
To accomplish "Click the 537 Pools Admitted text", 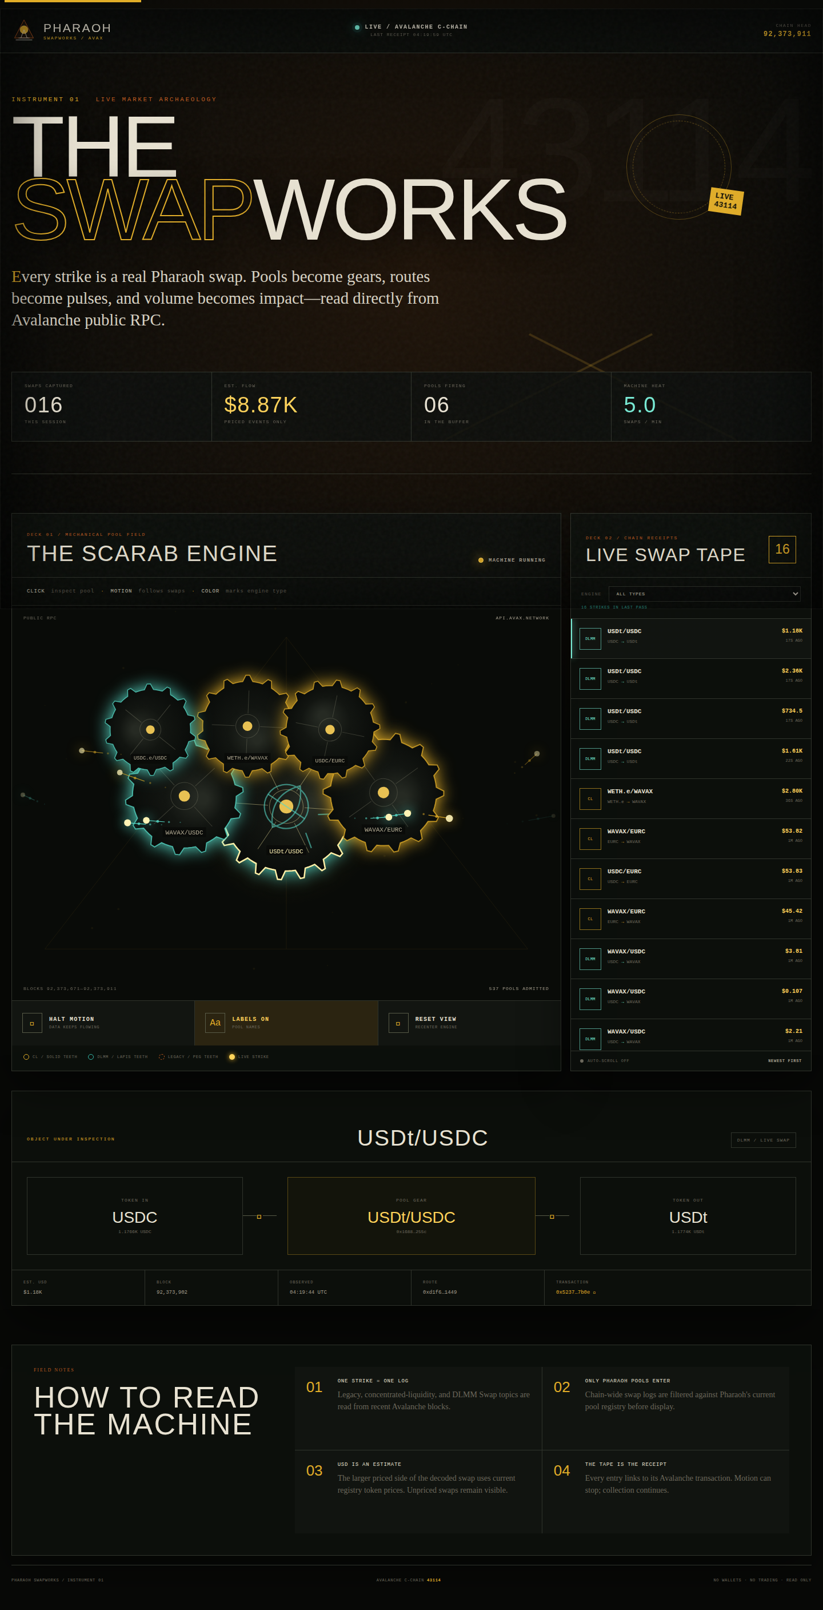I will pyautogui.click(x=518, y=989).
